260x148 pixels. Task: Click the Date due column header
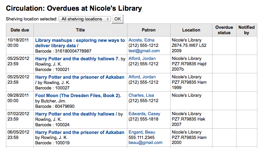(20, 30)
